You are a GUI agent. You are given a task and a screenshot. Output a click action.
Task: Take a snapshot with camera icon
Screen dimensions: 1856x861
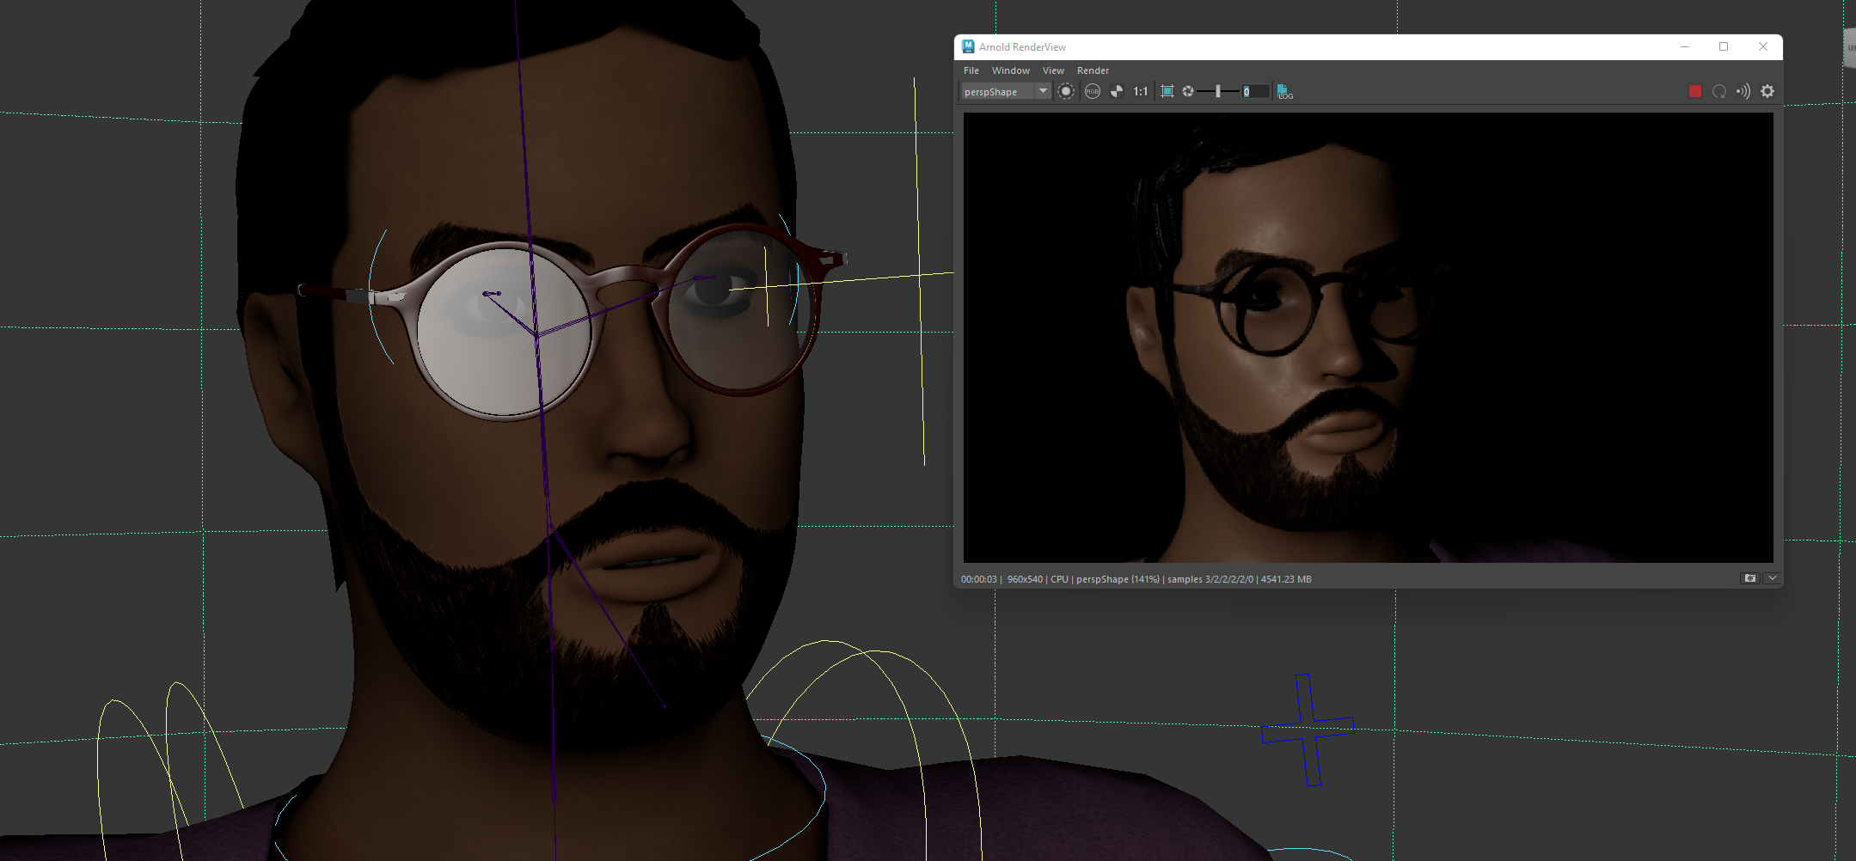point(1749,578)
